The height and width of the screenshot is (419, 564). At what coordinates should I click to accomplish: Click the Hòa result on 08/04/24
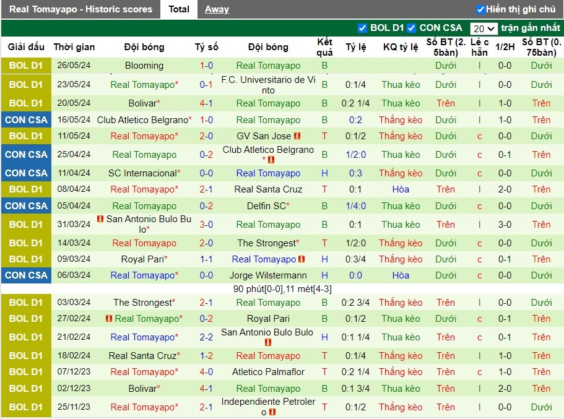401,189
